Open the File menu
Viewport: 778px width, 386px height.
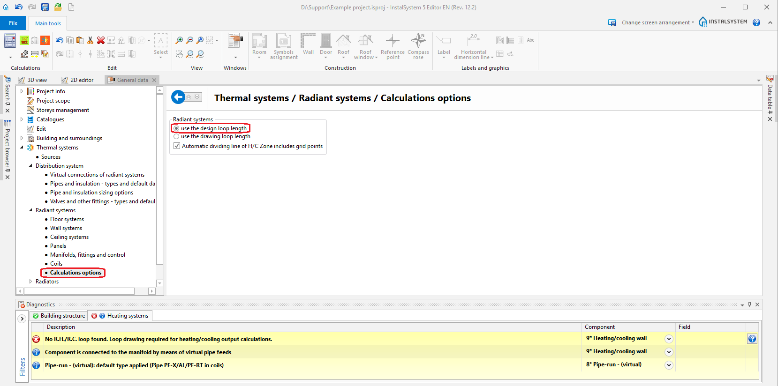(x=13, y=23)
